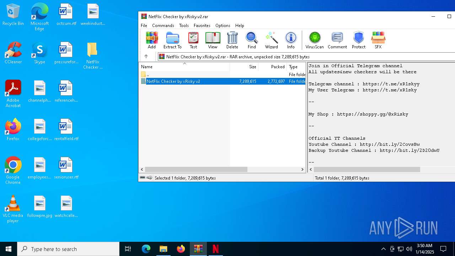Viewport: 455px width, 256px height.
Task: Select the followpre.jpg desktop file
Action: (x=39, y=207)
